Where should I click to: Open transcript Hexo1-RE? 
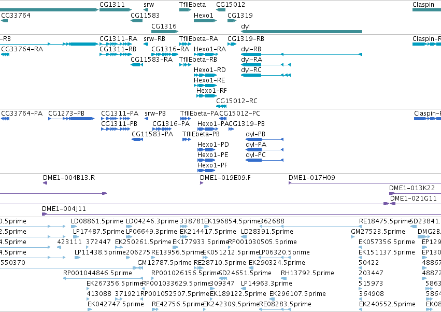click(209, 80)
